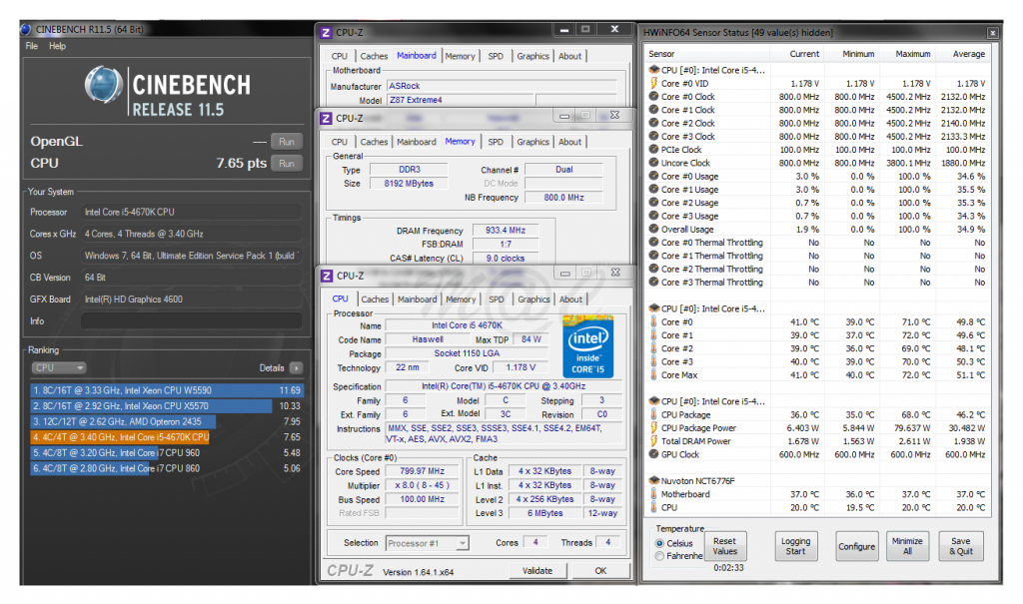Run the Cinebench CPU benchmark
This screenshot has width=1023, height=604.
(x=287, y=163)
